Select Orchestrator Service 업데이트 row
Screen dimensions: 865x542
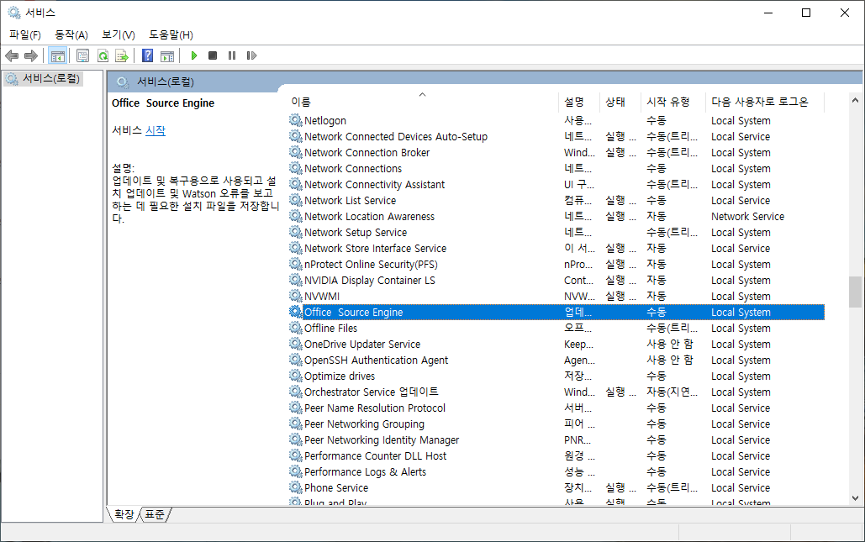tap(556, 392)
